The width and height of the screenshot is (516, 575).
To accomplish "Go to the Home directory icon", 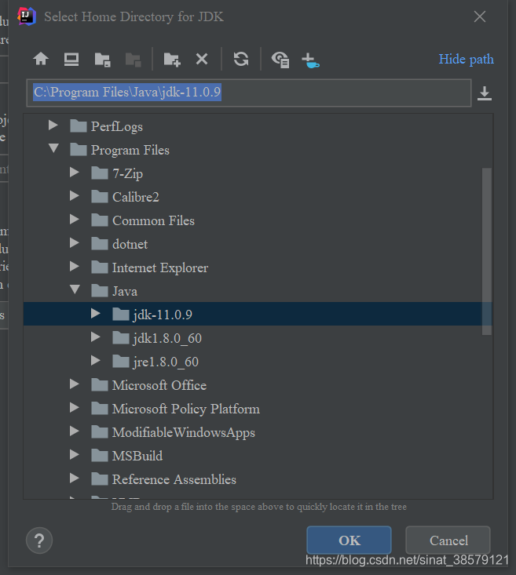I will (41, 59).
